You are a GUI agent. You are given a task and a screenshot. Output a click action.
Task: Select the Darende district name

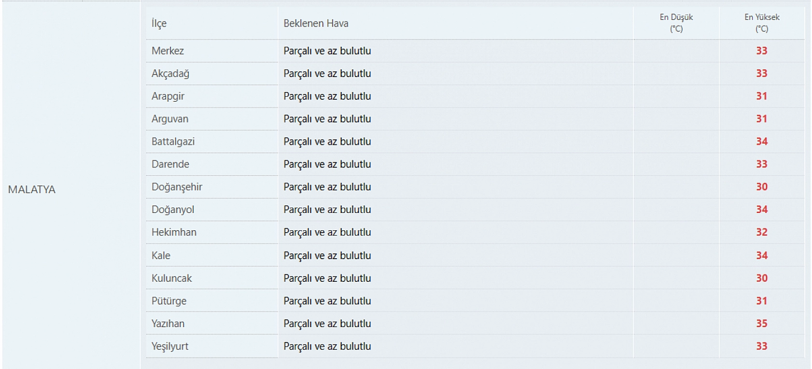click(x=170, y=164)
